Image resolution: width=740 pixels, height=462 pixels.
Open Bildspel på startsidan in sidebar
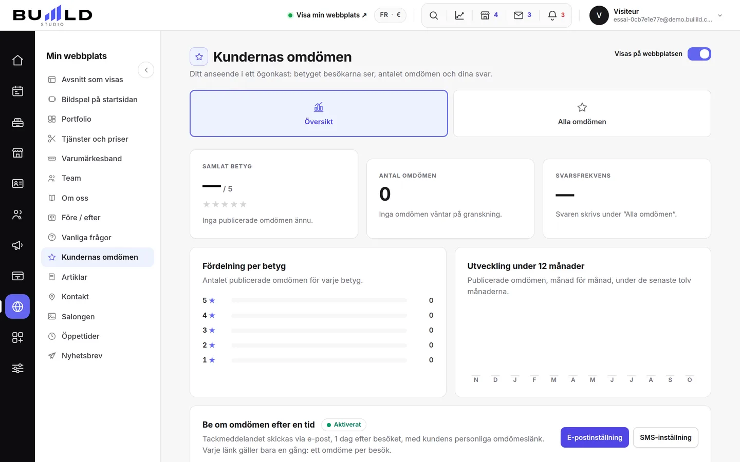pyautogui.click(x=98, y=100)
